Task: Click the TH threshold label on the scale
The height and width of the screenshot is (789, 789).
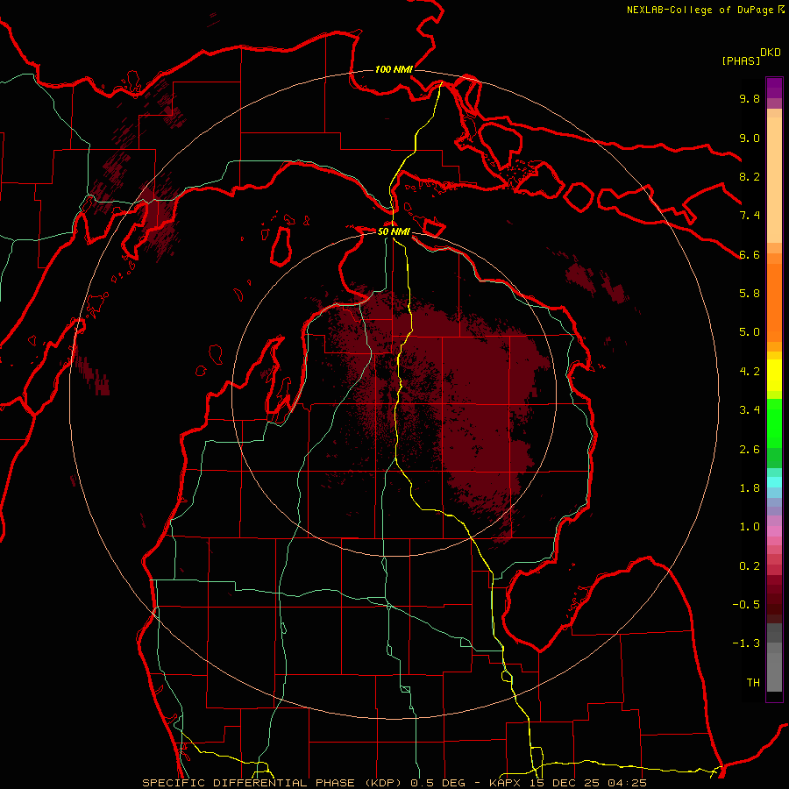Action: (x=753, y=683)
